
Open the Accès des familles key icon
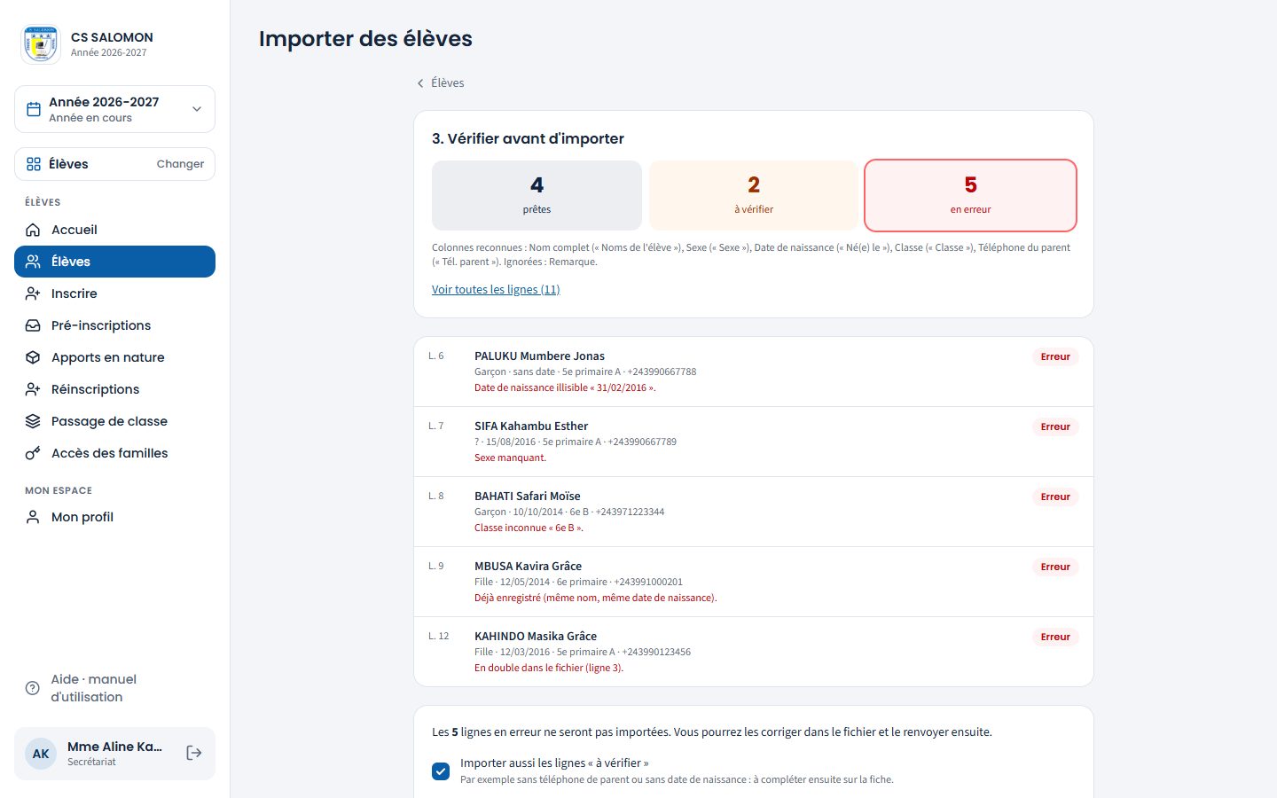33,453
